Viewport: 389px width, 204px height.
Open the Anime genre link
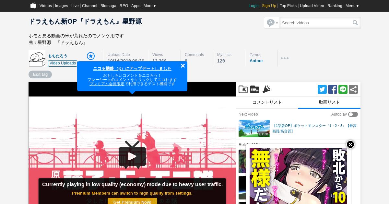click(256, 61)
